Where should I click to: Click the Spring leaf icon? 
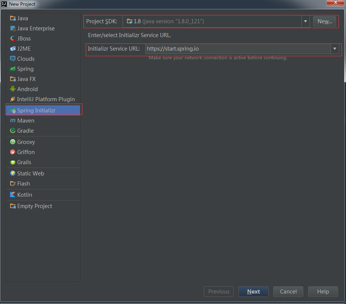(x=13, y=69)
